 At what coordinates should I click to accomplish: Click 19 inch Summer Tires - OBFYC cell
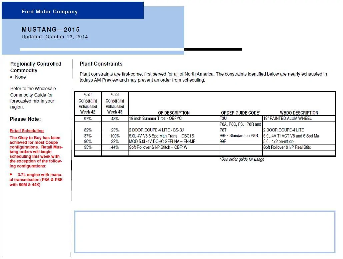[174, 119]
